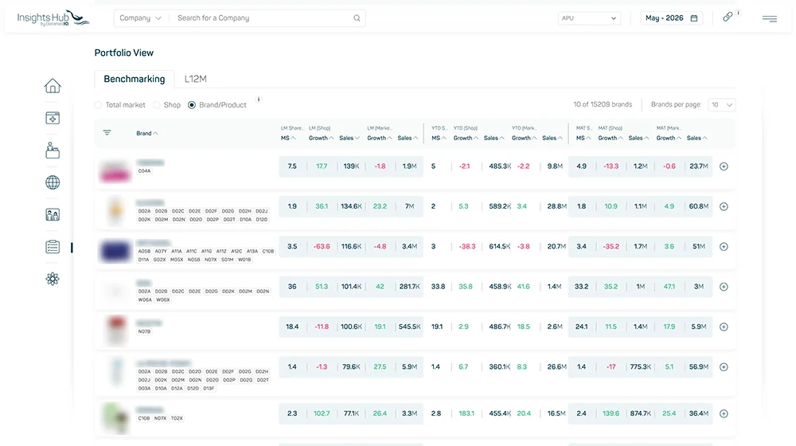Screen dimensions: 796x446
Task: Sort by LM Share MS column
Action: tap(288, 138)
